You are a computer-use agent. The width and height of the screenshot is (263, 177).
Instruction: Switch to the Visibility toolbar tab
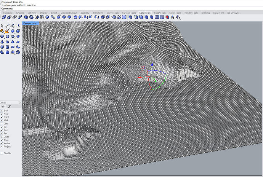(x=85, y=13)
